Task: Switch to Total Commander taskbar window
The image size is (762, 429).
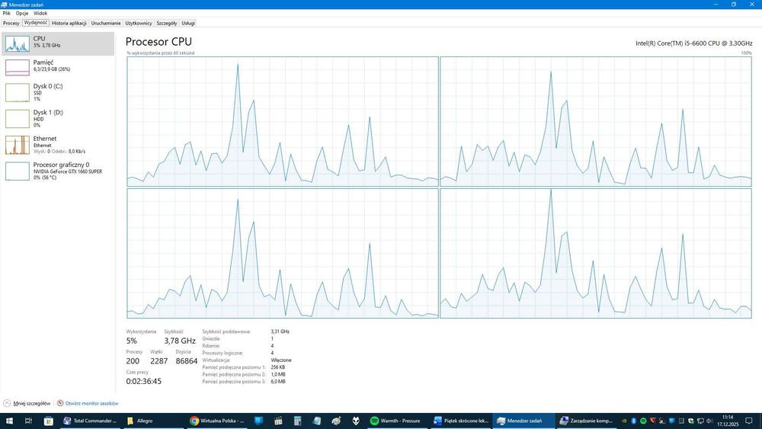Action: point(91,421)
